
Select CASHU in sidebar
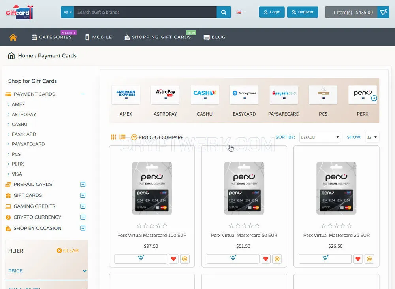(19, 124)
